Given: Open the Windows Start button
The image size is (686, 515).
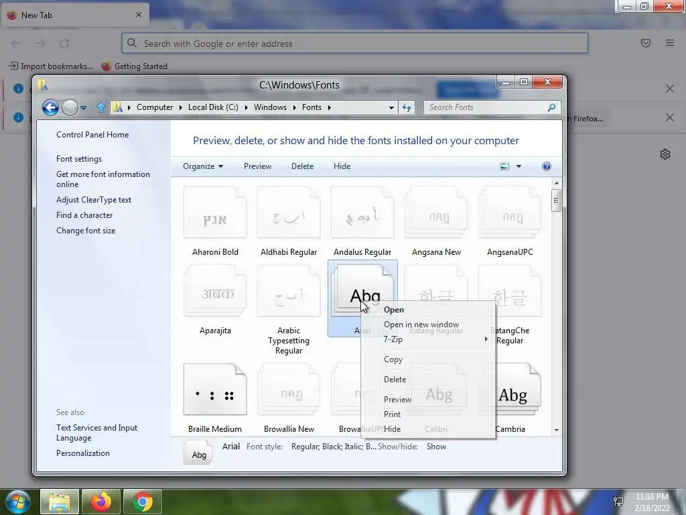Looking at the screenshot, I should click(x=18, y=502).
